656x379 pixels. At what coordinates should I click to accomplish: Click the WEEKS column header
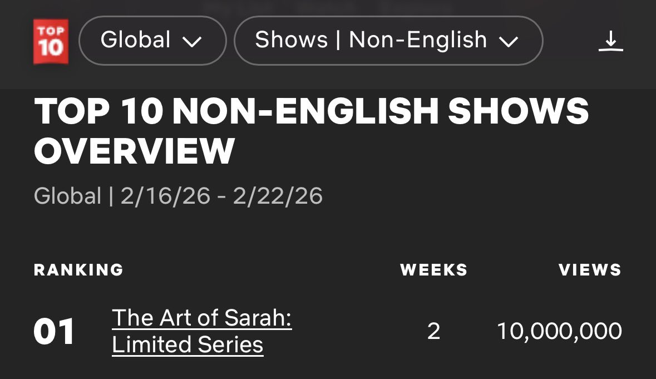coord(433,270)
